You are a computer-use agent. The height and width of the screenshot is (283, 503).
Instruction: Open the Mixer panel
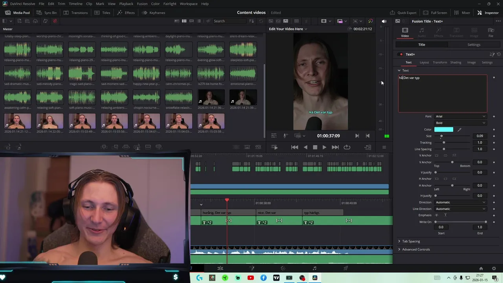pos(462,13)
